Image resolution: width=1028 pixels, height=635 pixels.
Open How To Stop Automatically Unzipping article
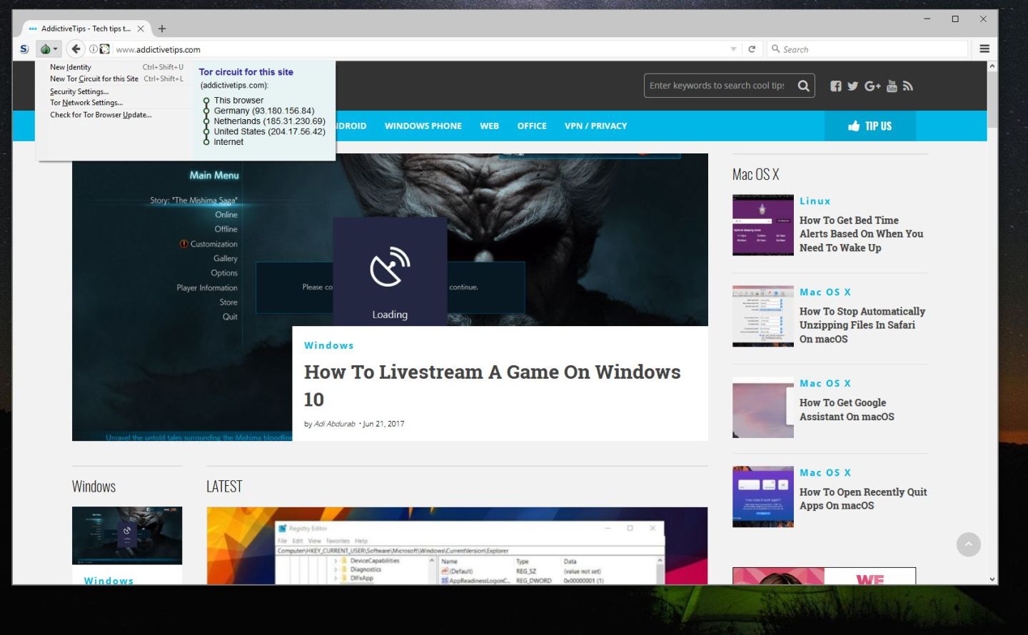pos(862,325)
